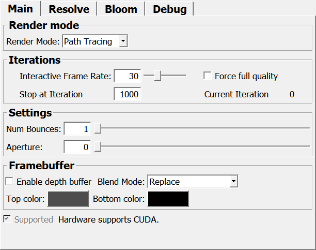The height and width of the screenshot is (250, 316).
Task: Enable Force full quality checkbox
Action: click(208, 76)
